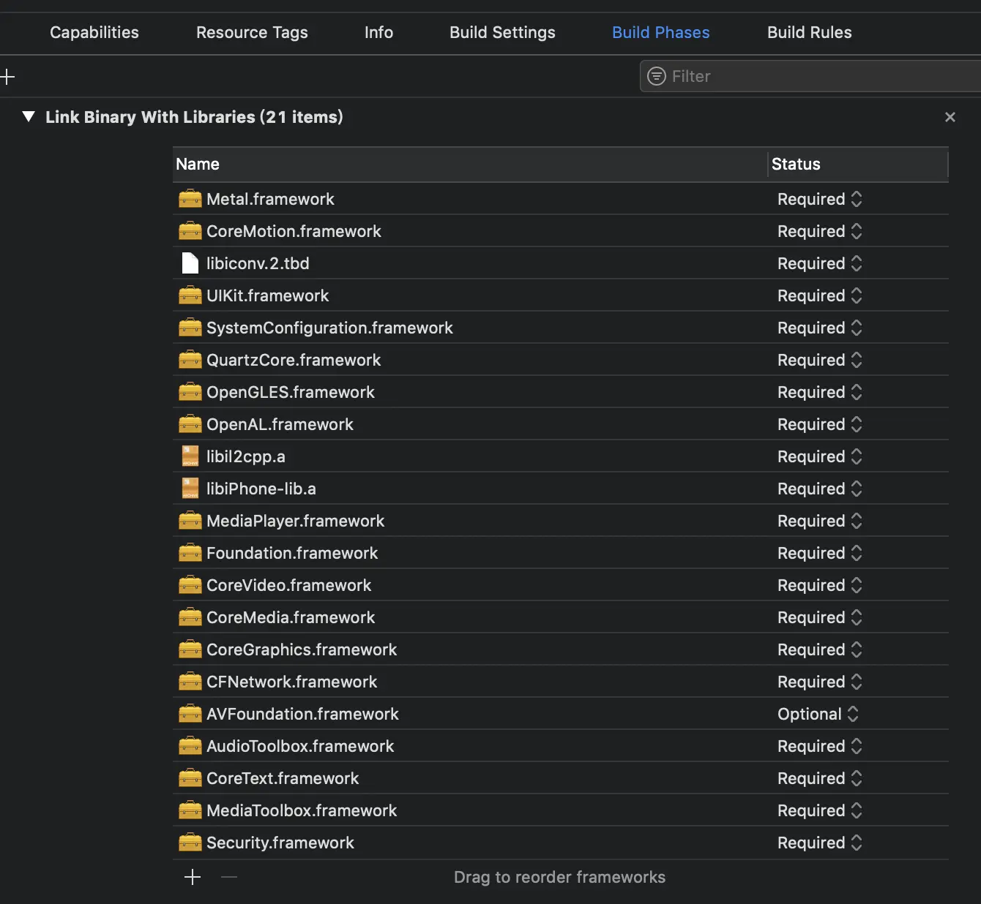Image resolution: width=981 pixels, height=904 pixels.
Task: Click the Metal.framework toolbox icon
Action: [x=190, y=199]
